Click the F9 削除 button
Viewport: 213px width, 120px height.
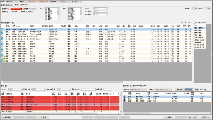click(x=168, y=117)
